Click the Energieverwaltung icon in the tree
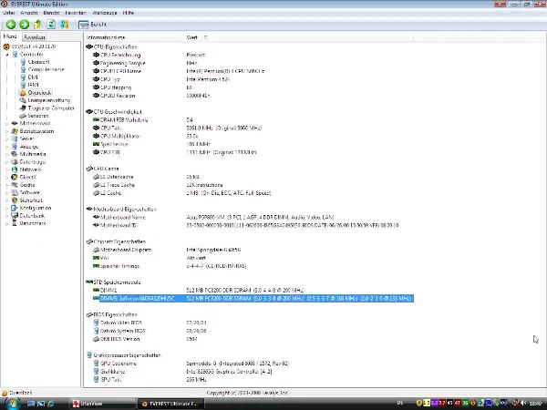The image size is (547, 410). [23, 100]
